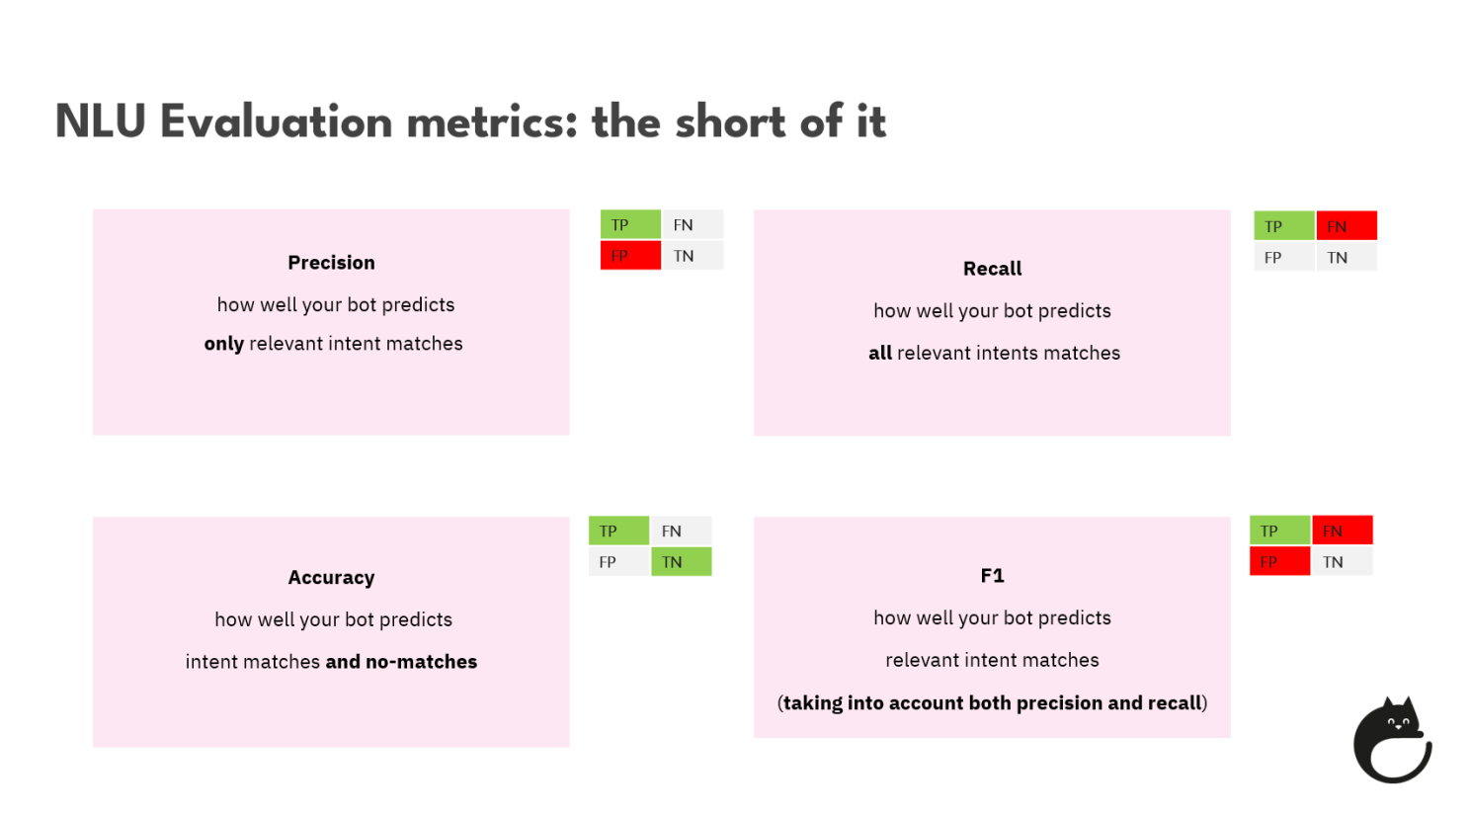Select the bold Accuracy heading
The height and width of the screenshot is (818, 1470).
pyautogui.click(x=331, y=578)
